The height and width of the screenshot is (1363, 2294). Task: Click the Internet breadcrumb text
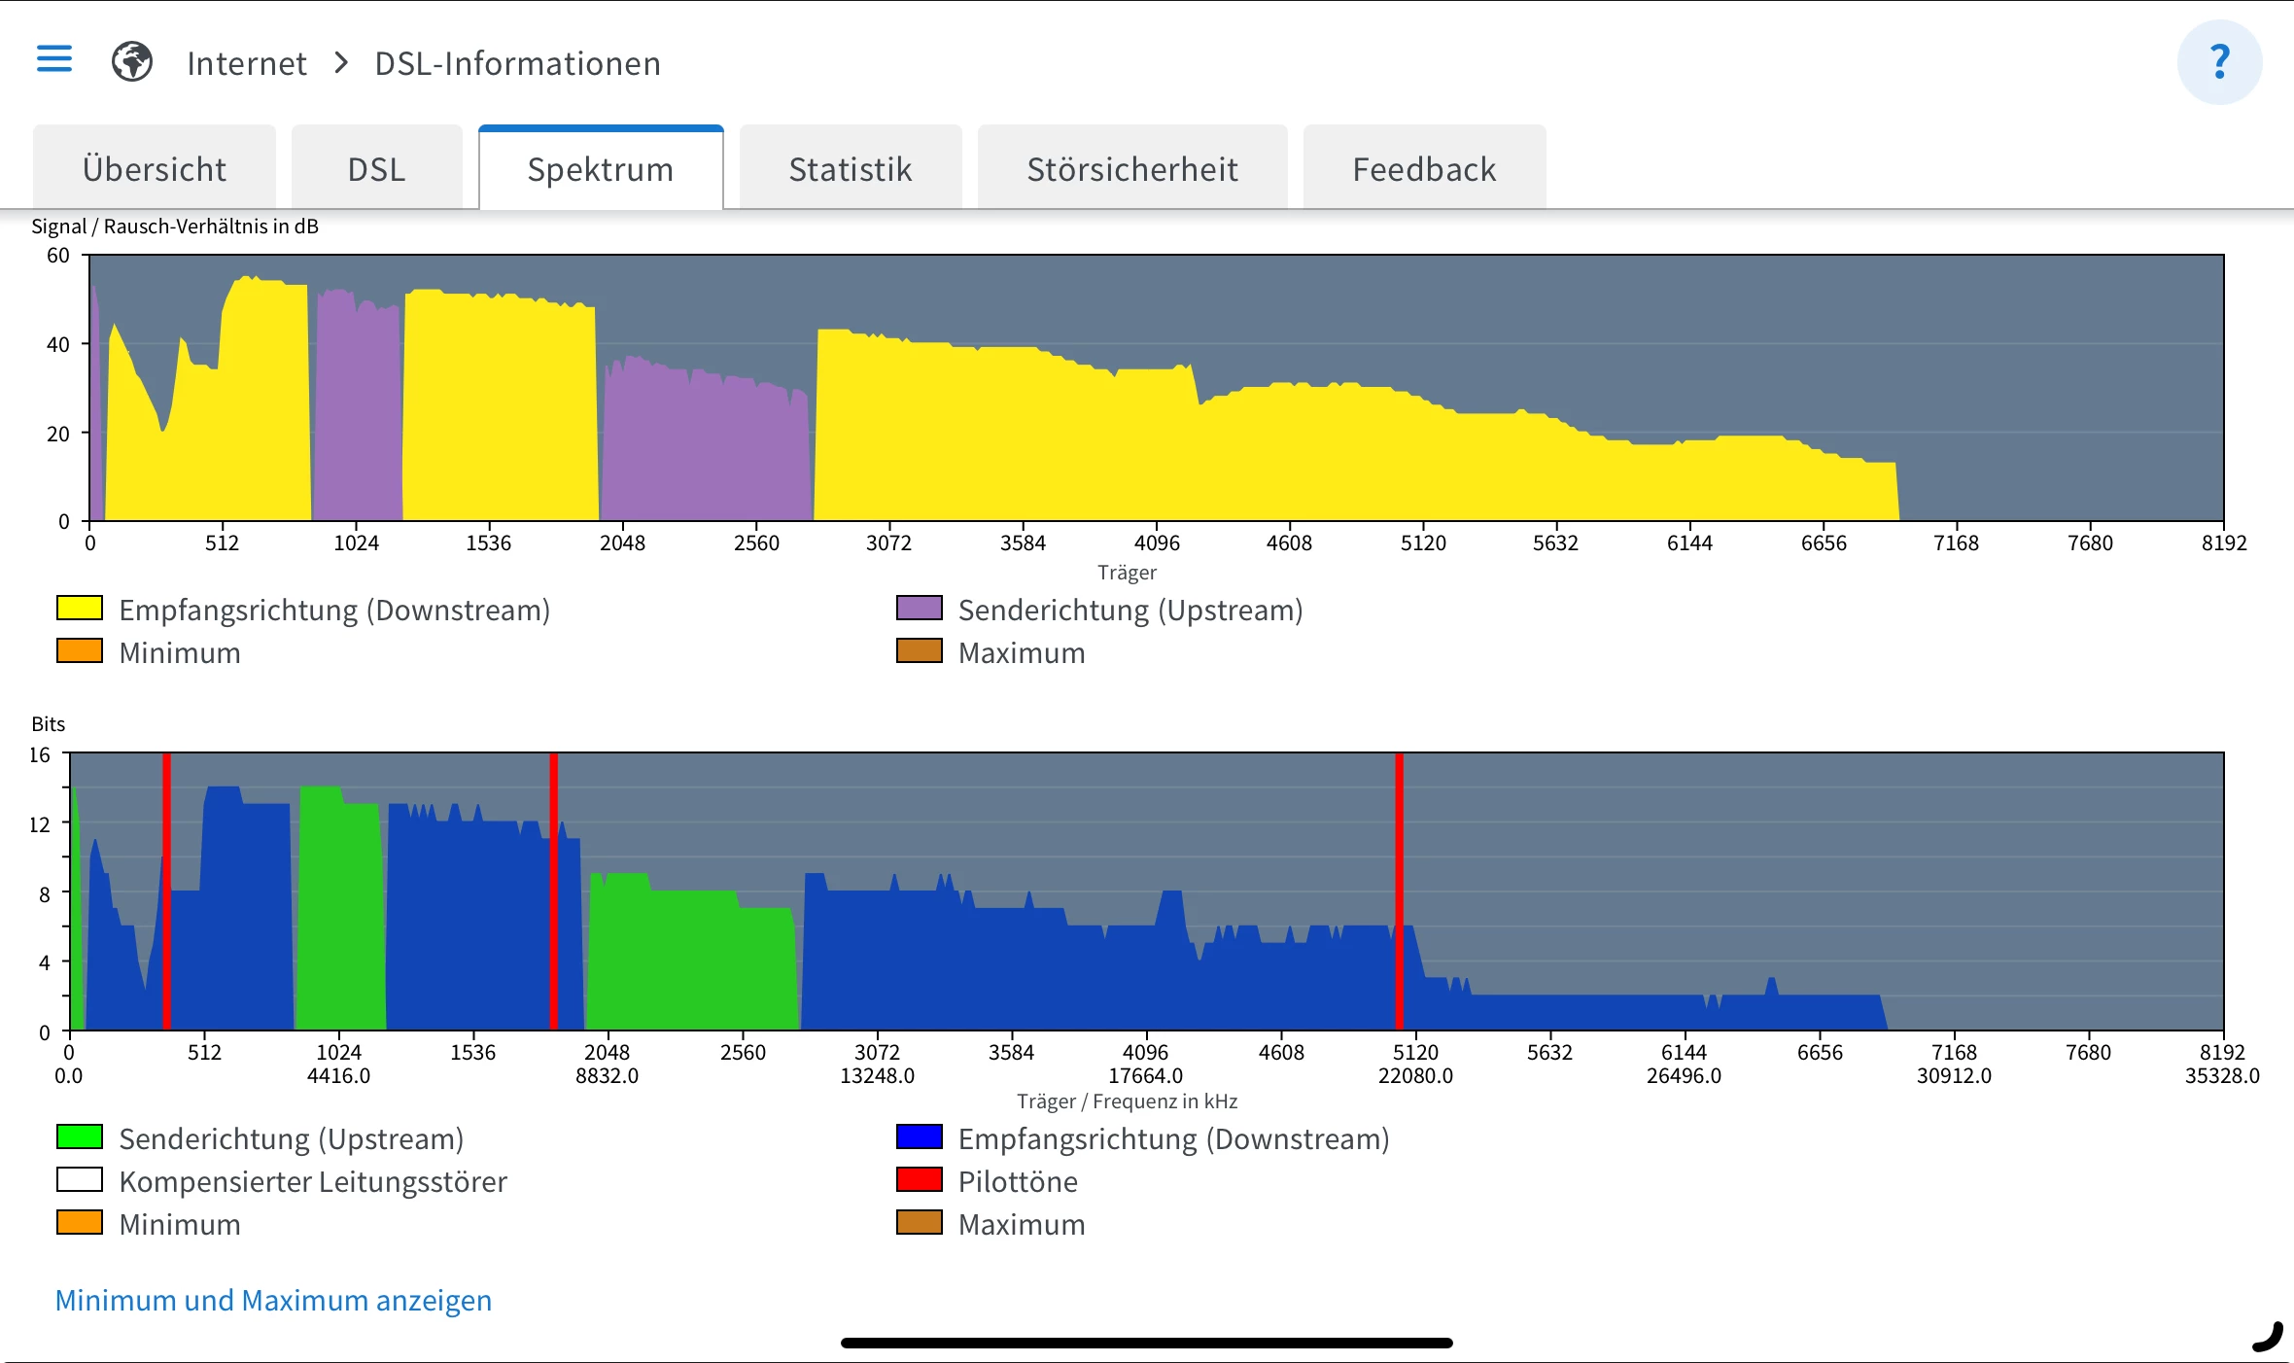tap(247, 63)
